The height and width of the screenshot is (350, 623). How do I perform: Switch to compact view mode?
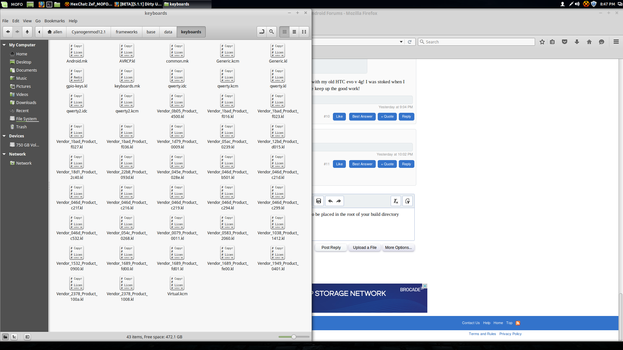pos(304,32)
